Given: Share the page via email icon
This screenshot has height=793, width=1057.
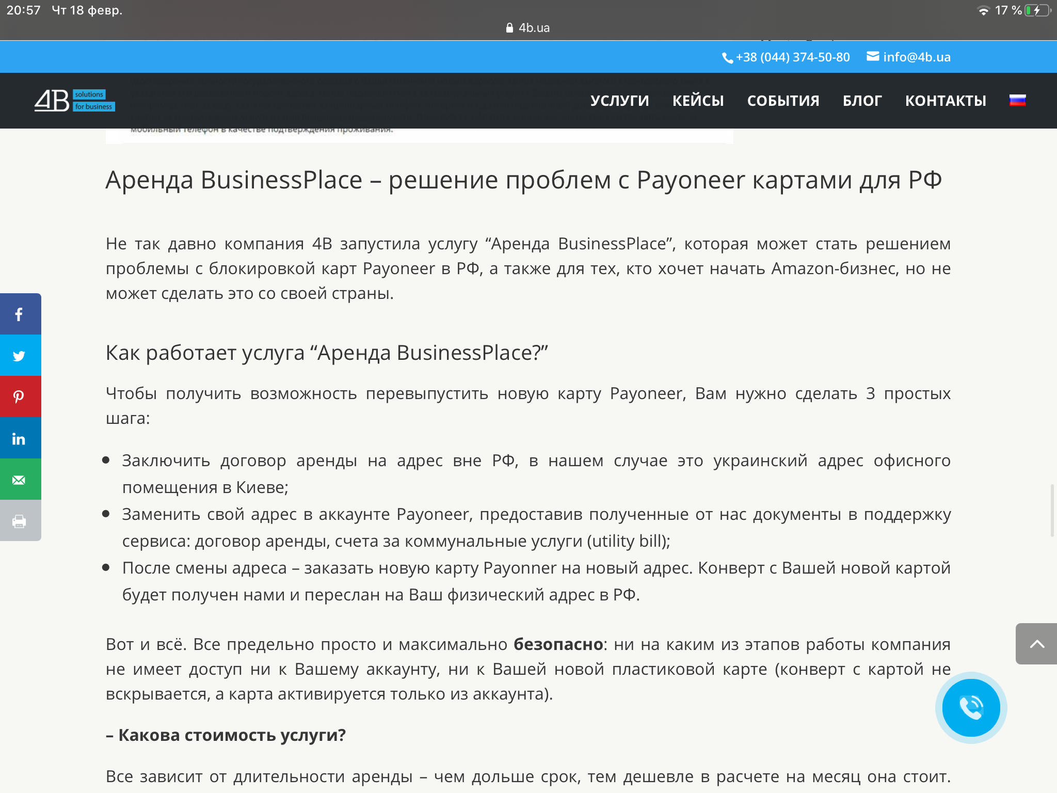Looking at the screenshot, I should point(20,480).
